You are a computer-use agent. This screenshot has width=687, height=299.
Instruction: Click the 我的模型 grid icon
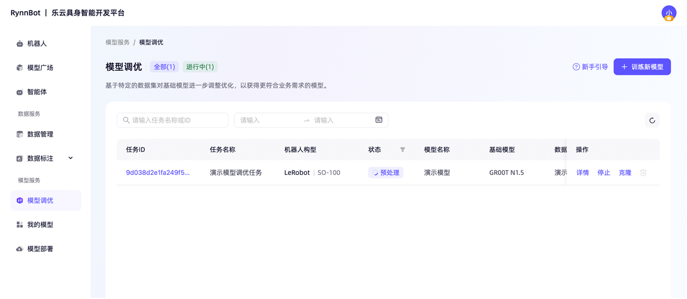19,225
